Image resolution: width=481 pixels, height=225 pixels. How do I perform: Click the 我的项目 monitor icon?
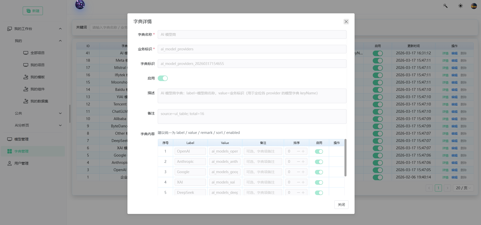[26, 65]
